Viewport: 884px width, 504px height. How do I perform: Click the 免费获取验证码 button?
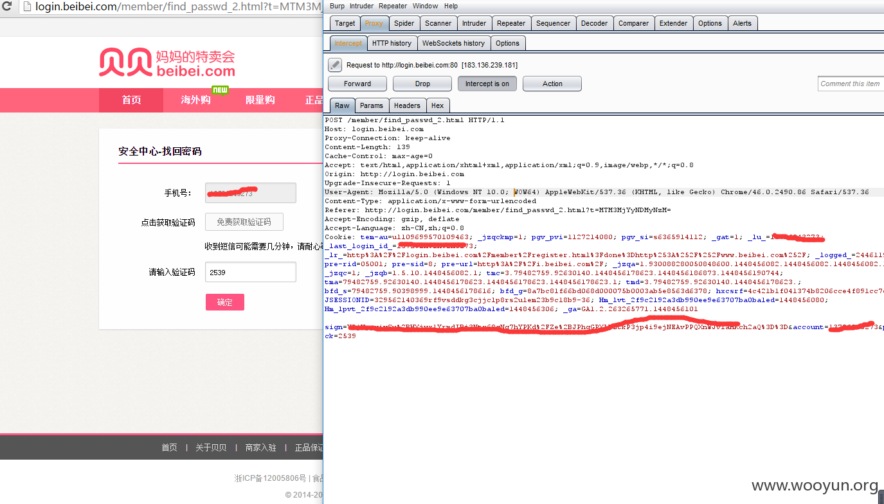pyautogui.click(x=244, y=222)
